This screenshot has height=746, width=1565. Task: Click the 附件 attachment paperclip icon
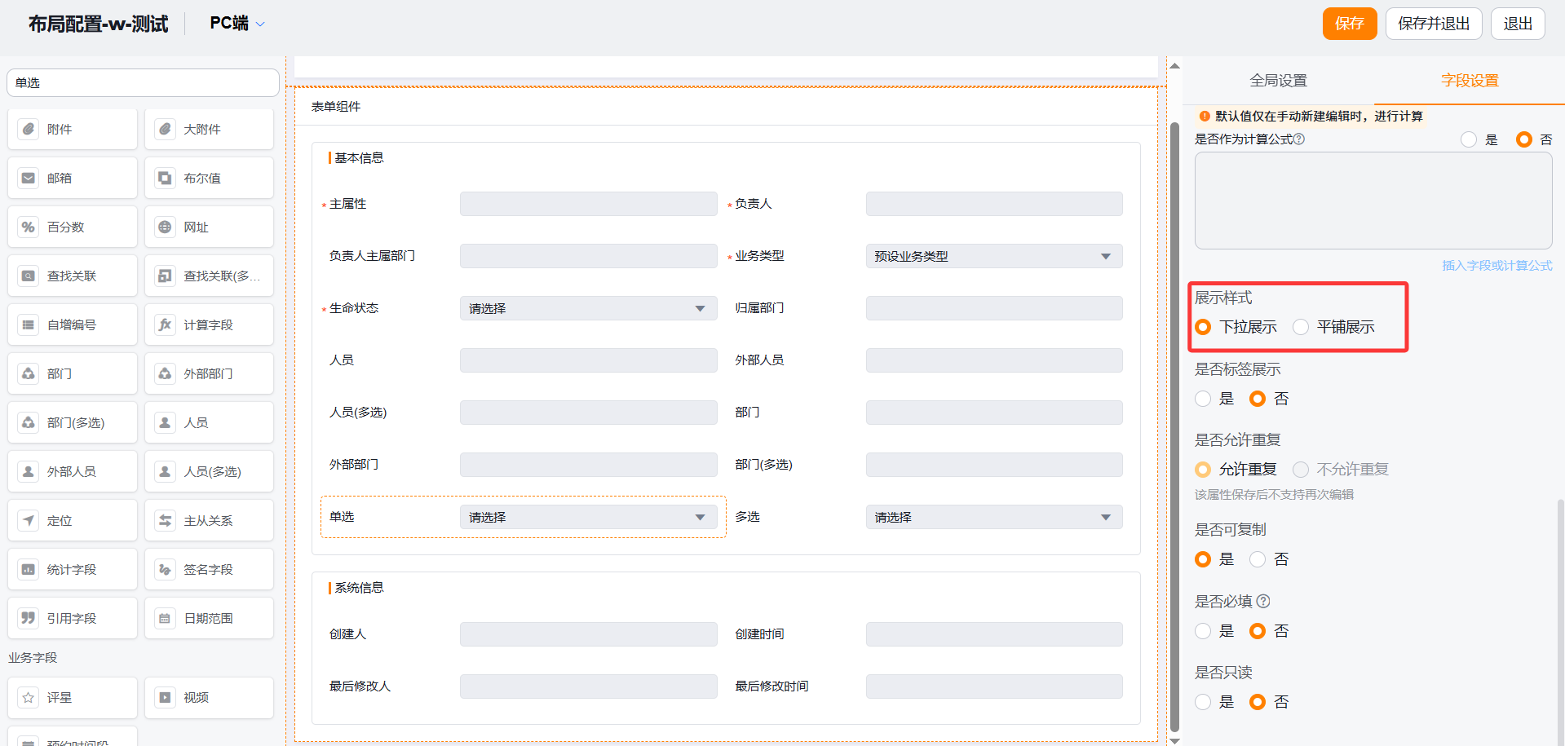(x=29, y=129)
